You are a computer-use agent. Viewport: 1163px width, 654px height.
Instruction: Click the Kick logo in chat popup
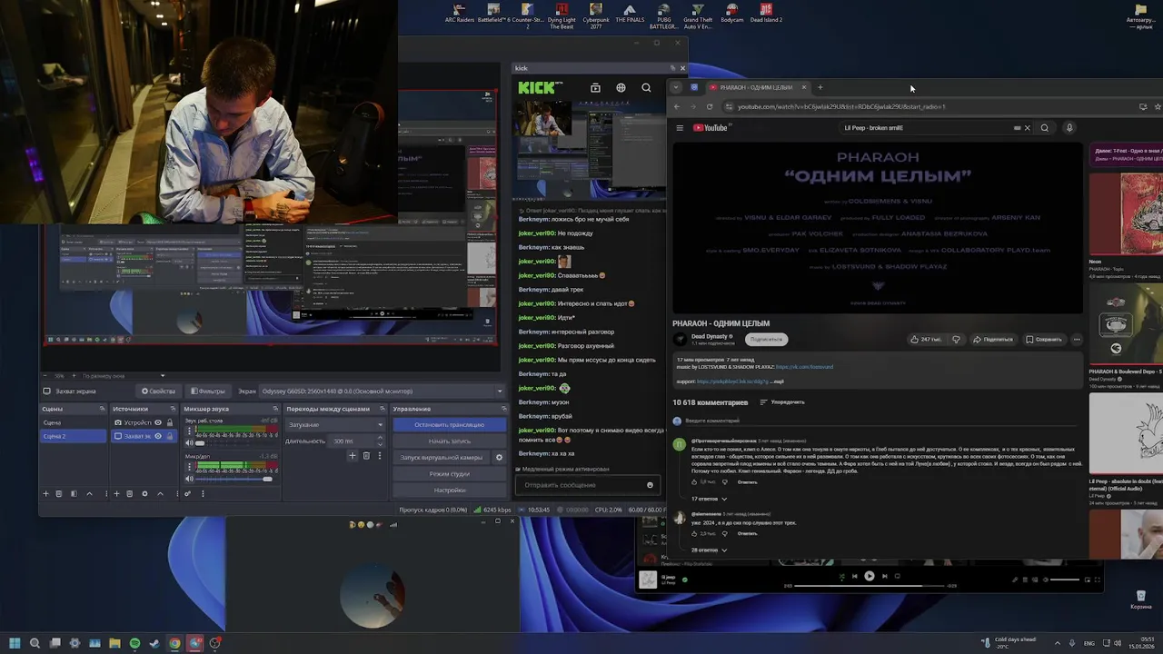point(540,87)
